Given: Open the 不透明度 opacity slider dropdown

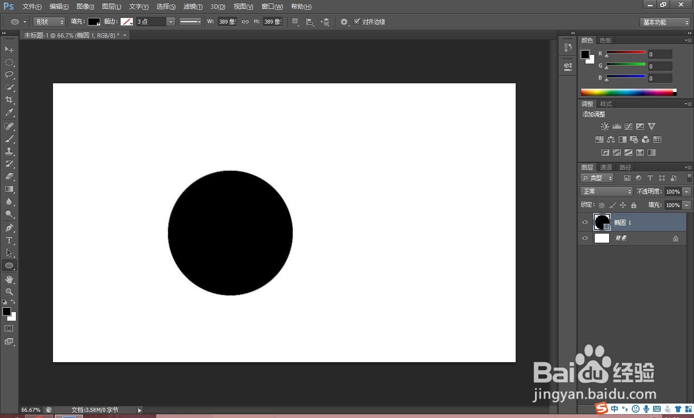Looking at the screenshot, I should pyautogui.click(x=687, y=192).
